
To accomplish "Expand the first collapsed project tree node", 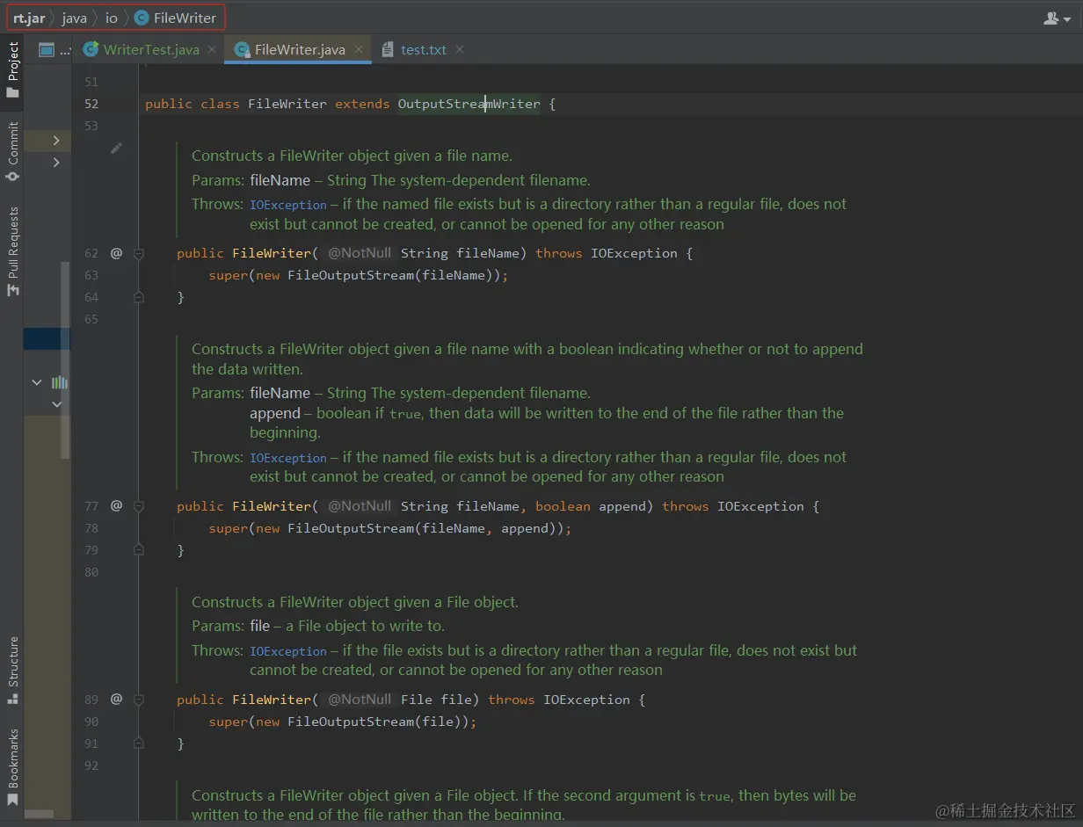I will pyautogui.click(x=56, y=141).
